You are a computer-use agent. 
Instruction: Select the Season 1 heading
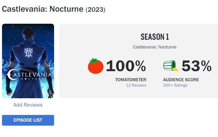155,37
